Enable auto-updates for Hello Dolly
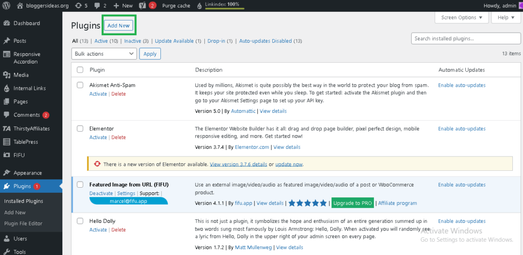The width and height of the screenshot is (523, 255). click(x=462, y=221)
